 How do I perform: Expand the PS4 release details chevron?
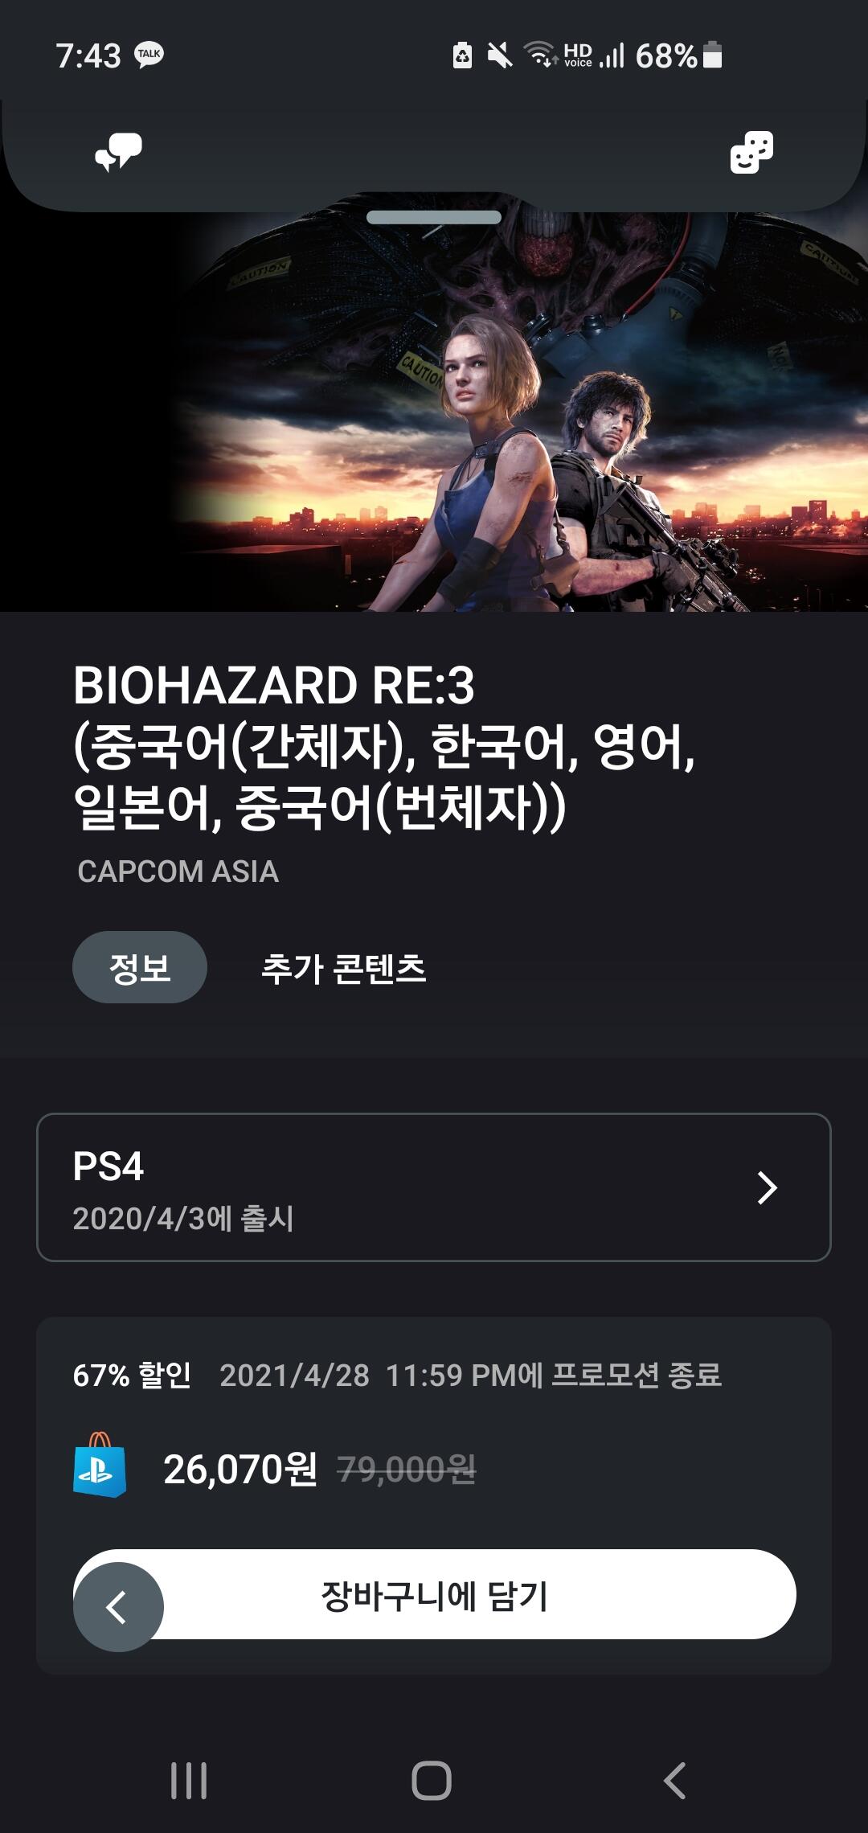pyautogui.click(x=768, y=1187)
